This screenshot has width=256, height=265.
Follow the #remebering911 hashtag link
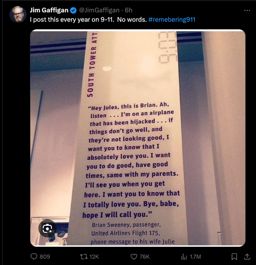coord(172,20)
